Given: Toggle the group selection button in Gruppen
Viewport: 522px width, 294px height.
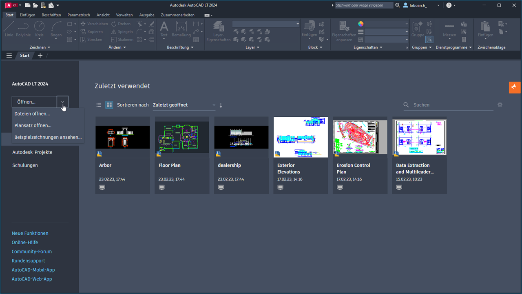Looking at the screenshot, I should click(429, 40).
